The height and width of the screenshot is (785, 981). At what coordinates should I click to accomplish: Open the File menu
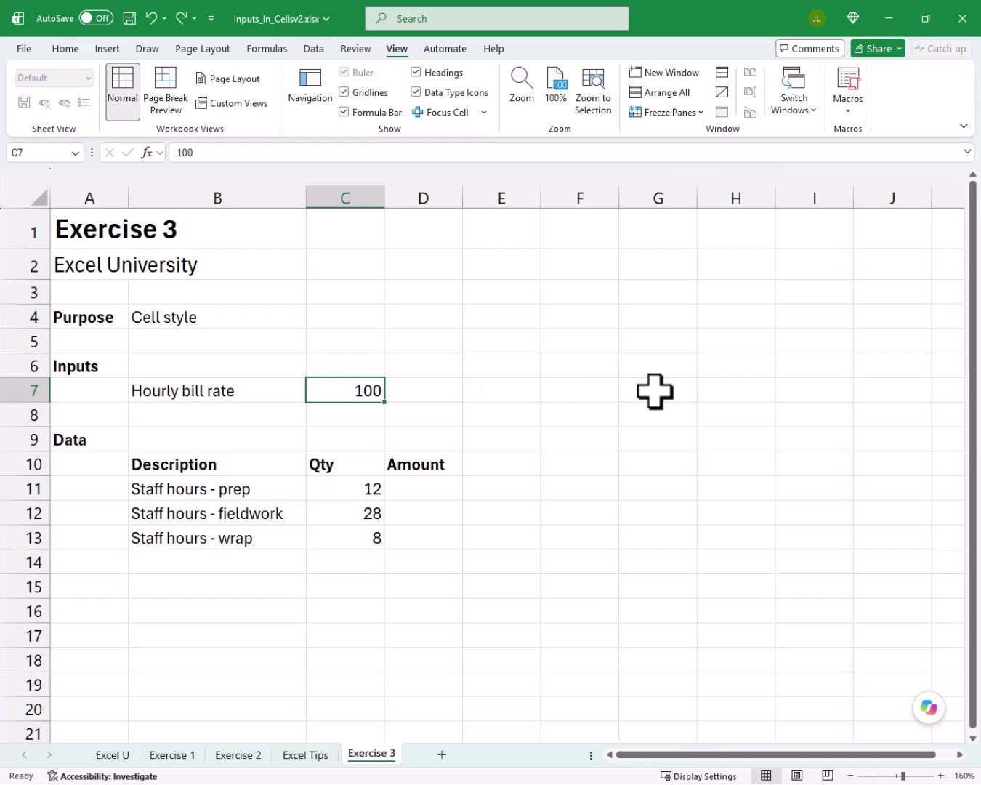tap(24, 49)
